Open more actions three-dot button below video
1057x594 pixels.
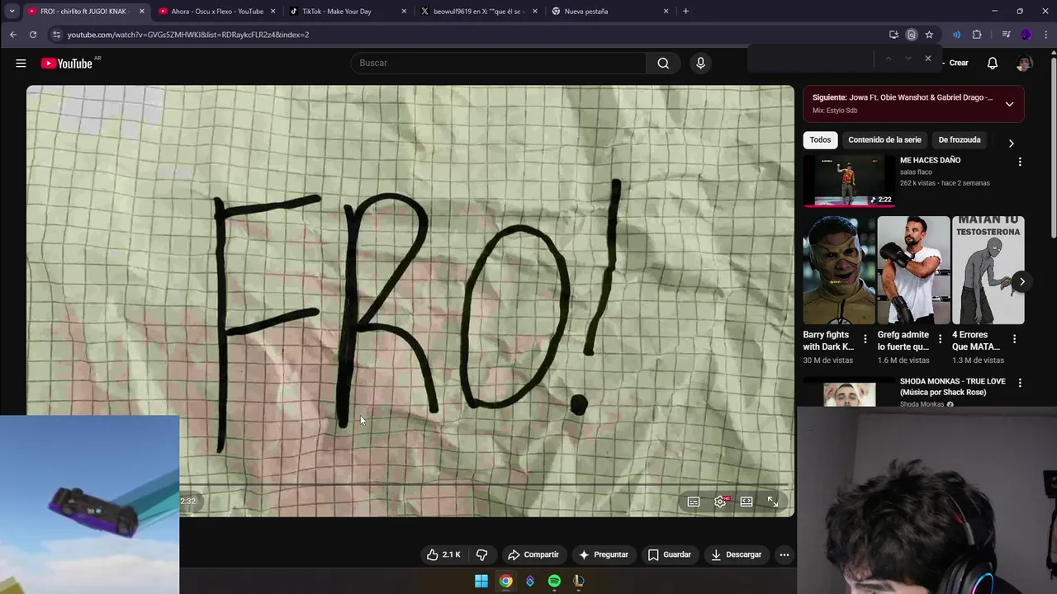click(x=784, y=554)
